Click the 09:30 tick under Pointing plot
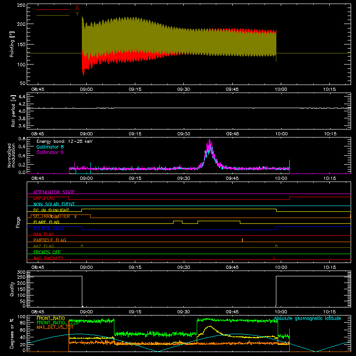The height and width of the screenshot is (356, 356). click(x=183, y=89)
